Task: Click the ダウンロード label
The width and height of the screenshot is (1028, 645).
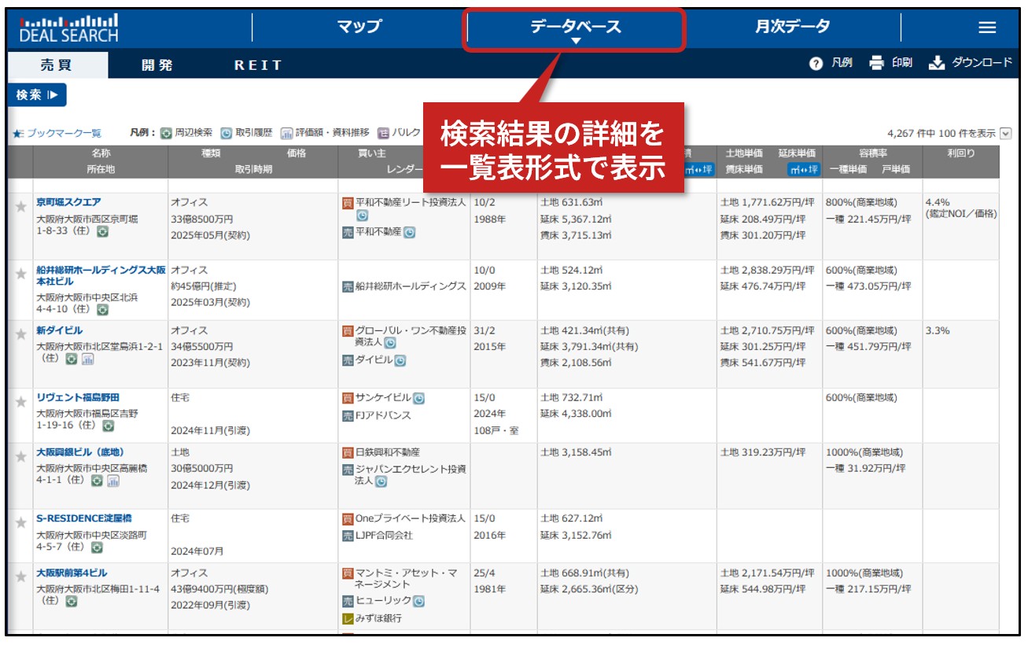Action: coord(981,64)
